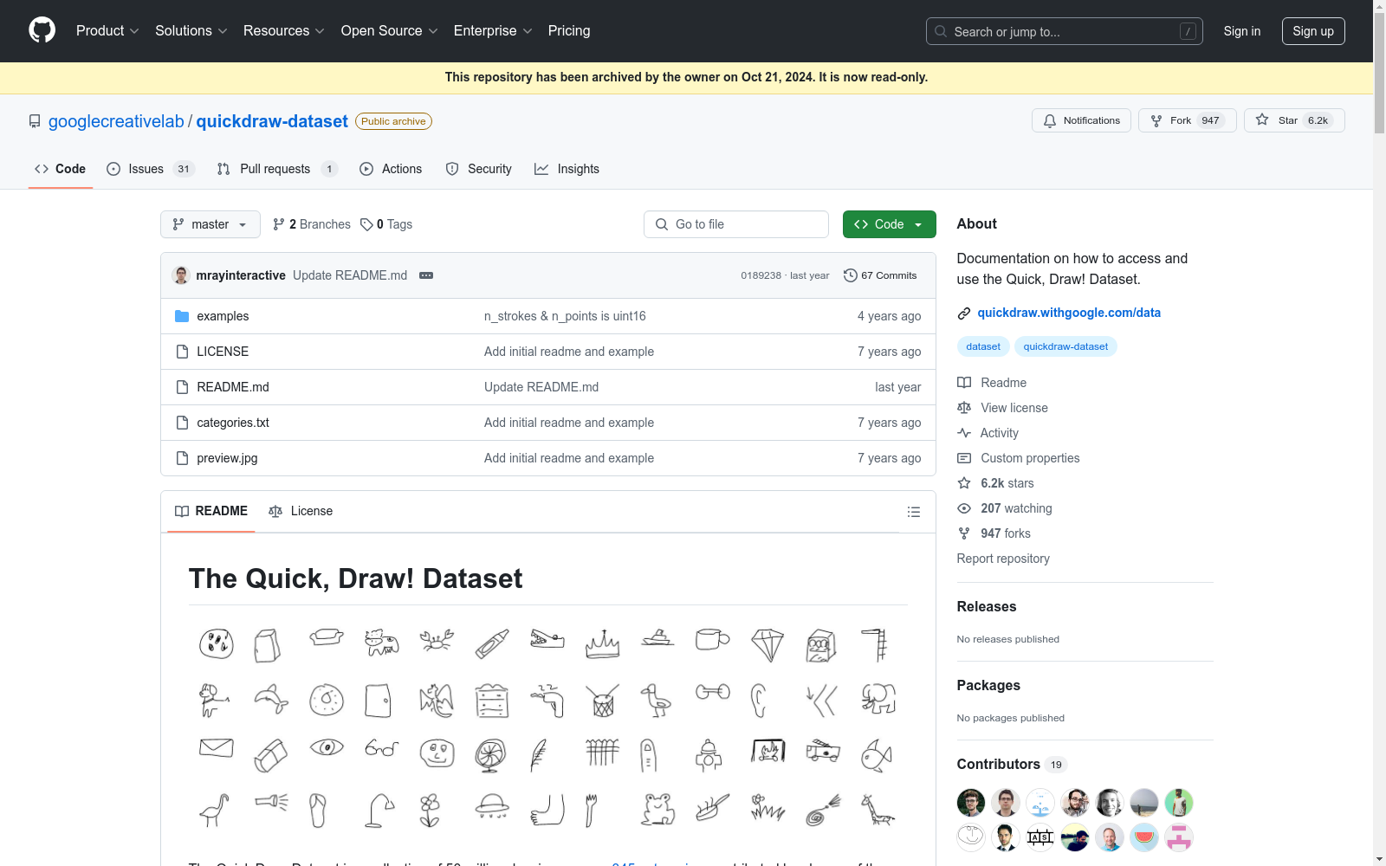
Task: Click the Custom properties note icon
Action: pos(964,458)
